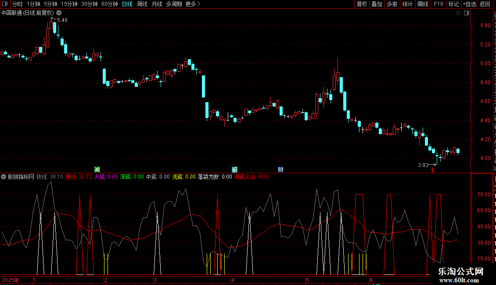Viewport: 496px width, 285px height.
Task: Click the red S signal marker
Action: click(433, 170)
